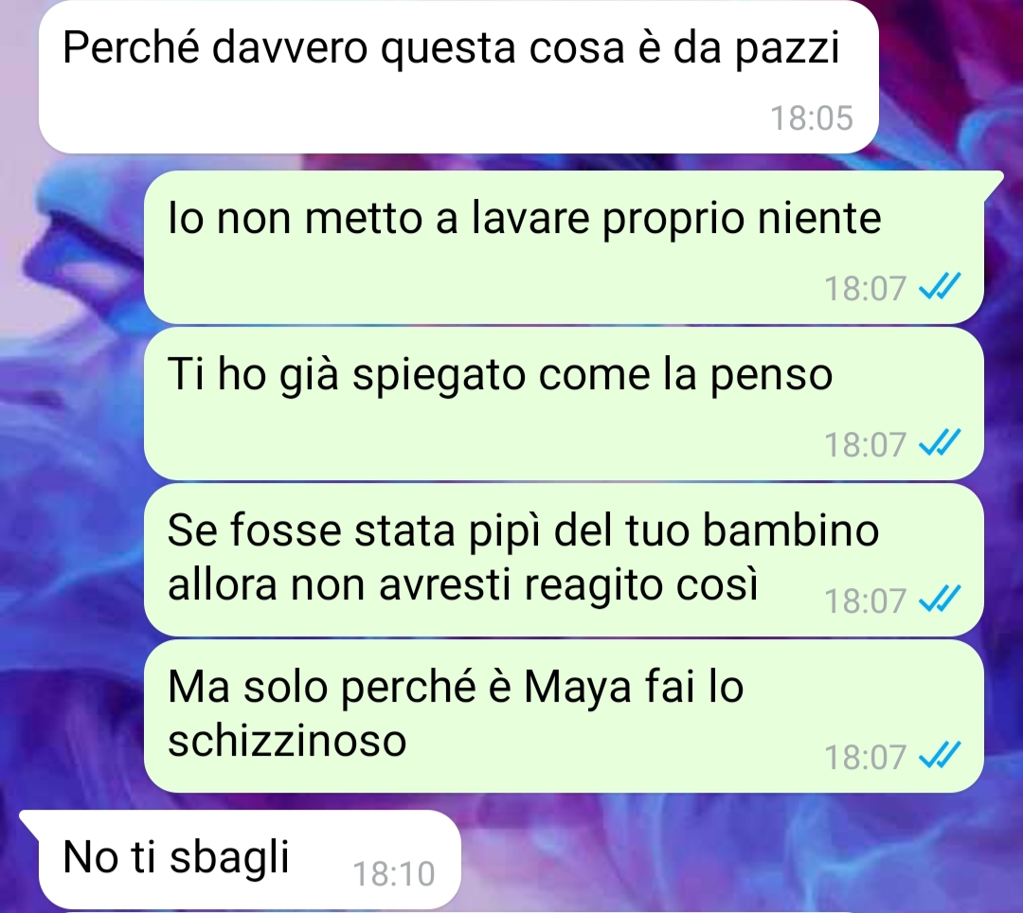Tap the 18:10 timestamp on 'No ti sbagli'
The width and height of the screenshot is (1023, 913).
pyautogui.click(x=393, y=874)
